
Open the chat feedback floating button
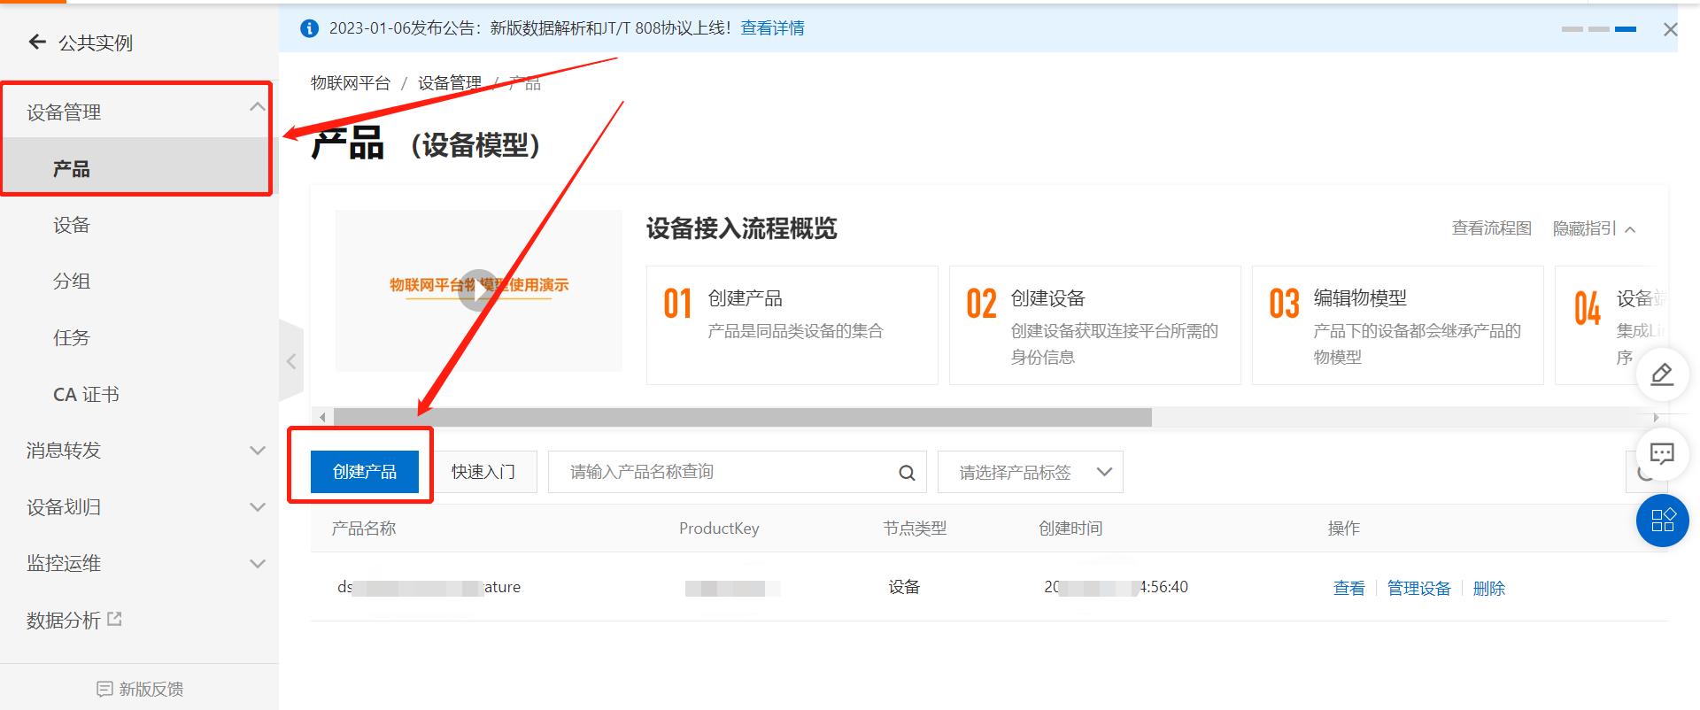(1662, 454)
